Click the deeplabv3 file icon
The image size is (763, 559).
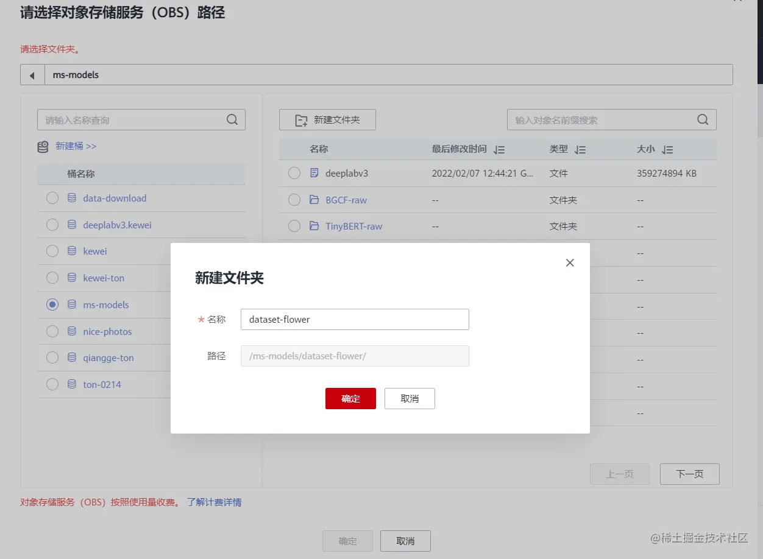314,173
